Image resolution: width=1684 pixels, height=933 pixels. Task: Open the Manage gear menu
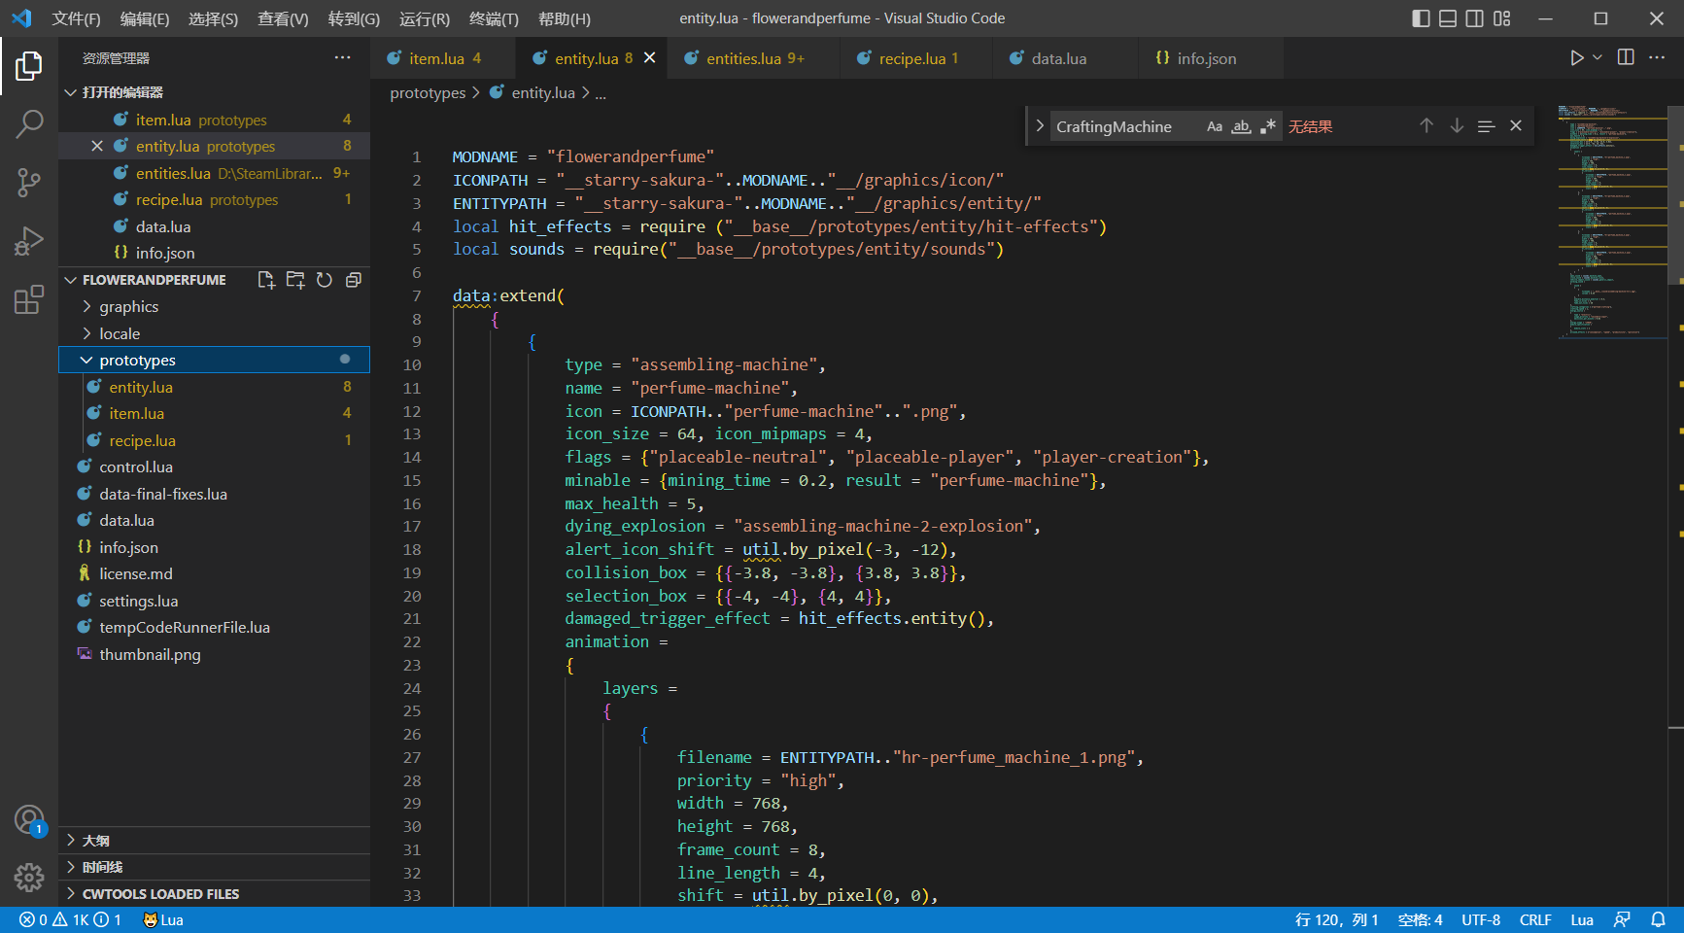click(x=29, y=878)
